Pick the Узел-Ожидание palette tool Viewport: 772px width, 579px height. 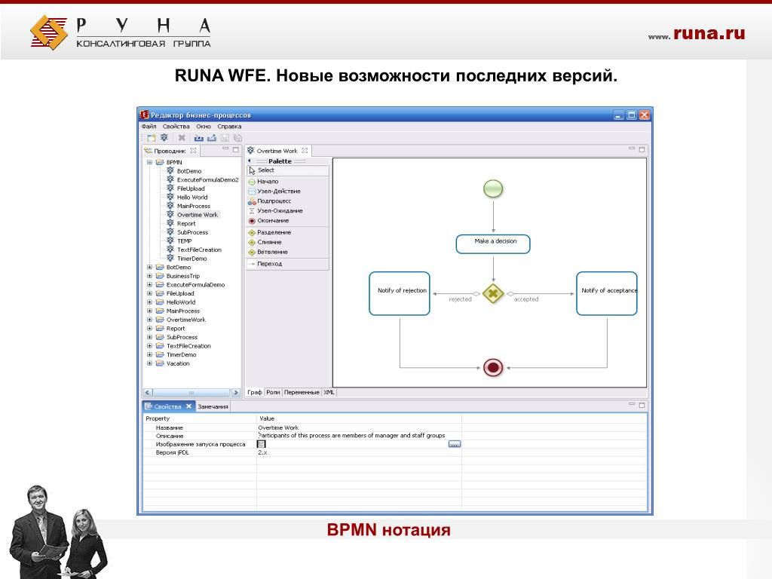click(287, 211)
